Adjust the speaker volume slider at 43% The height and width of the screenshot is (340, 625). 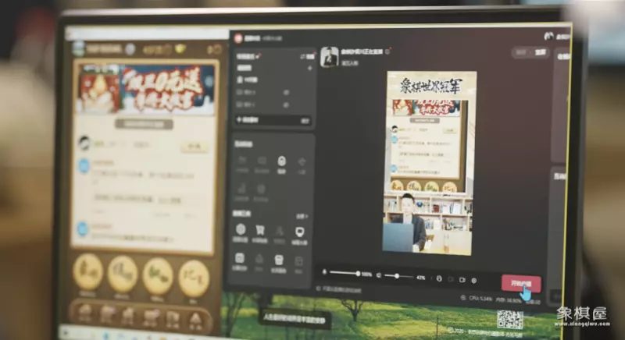point(398,276)
